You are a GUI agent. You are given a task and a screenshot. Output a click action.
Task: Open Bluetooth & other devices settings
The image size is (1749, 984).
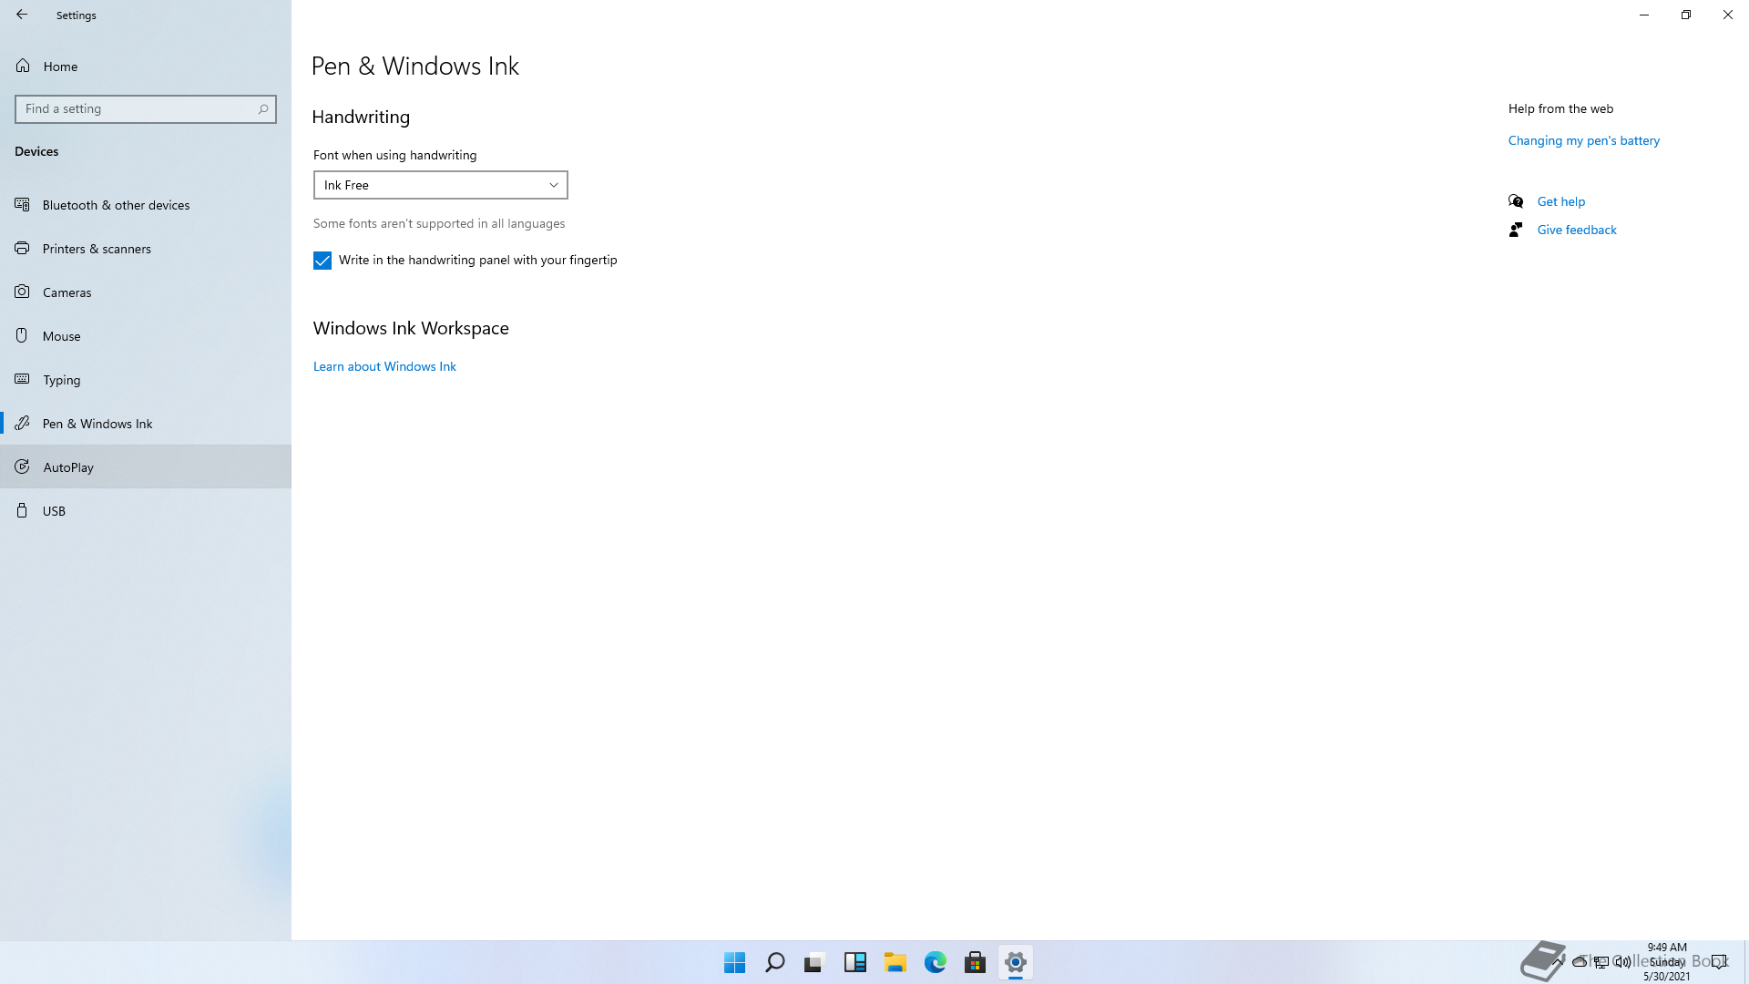tap(146, 205)
